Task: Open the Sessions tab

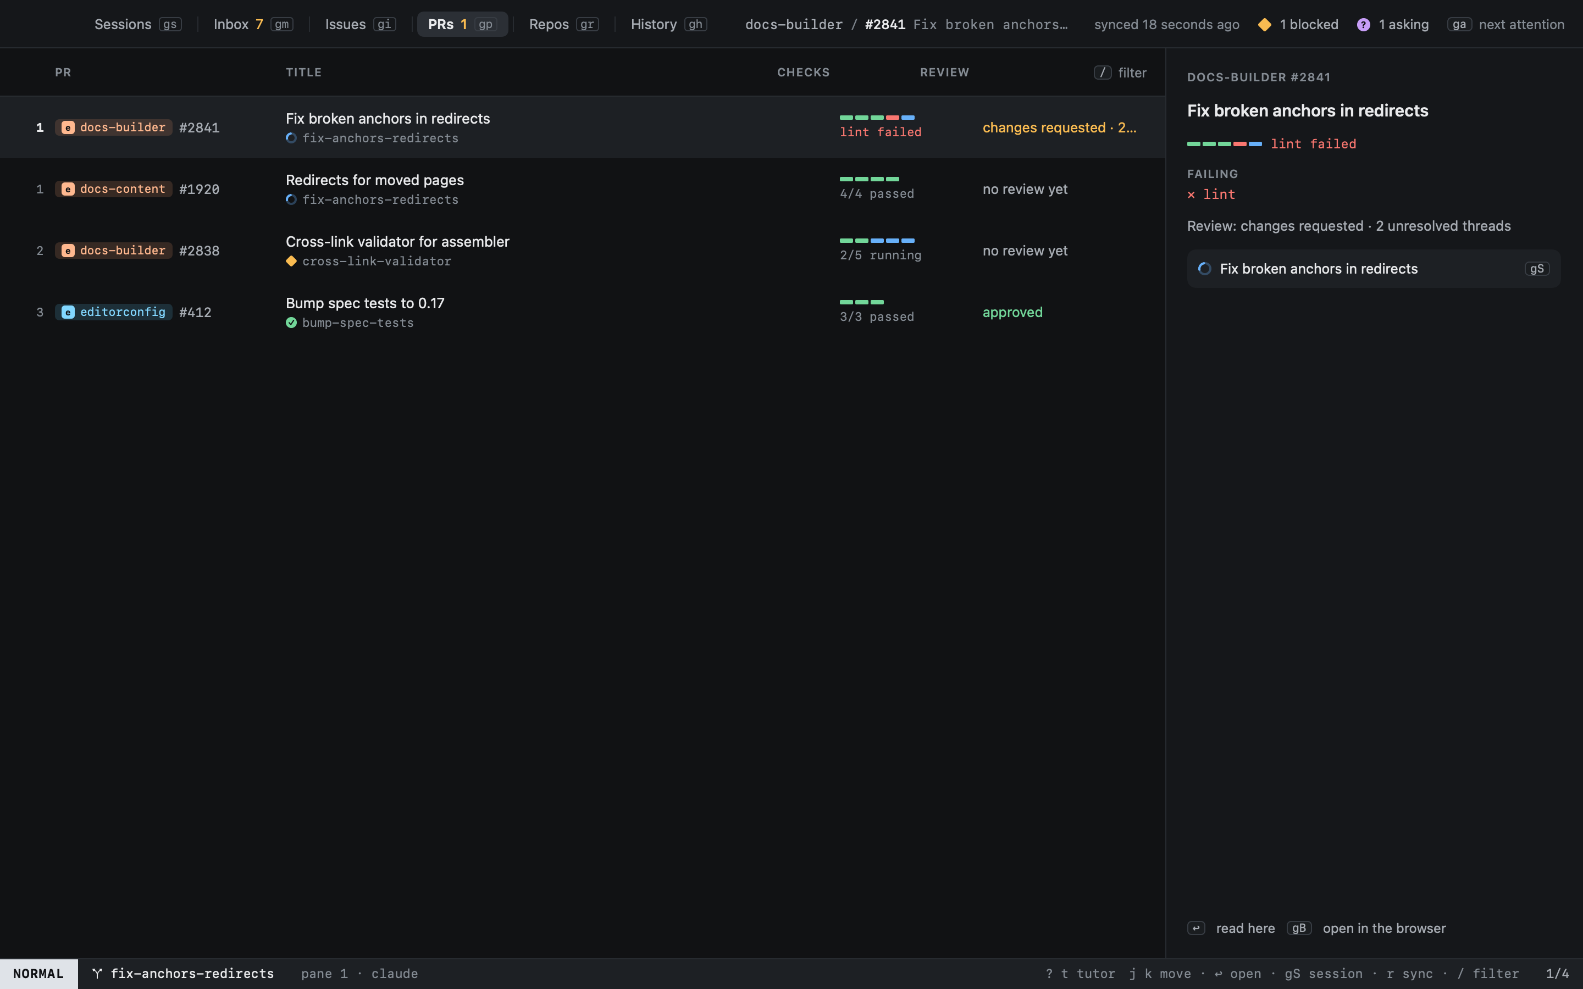Action: click(137, 24)
